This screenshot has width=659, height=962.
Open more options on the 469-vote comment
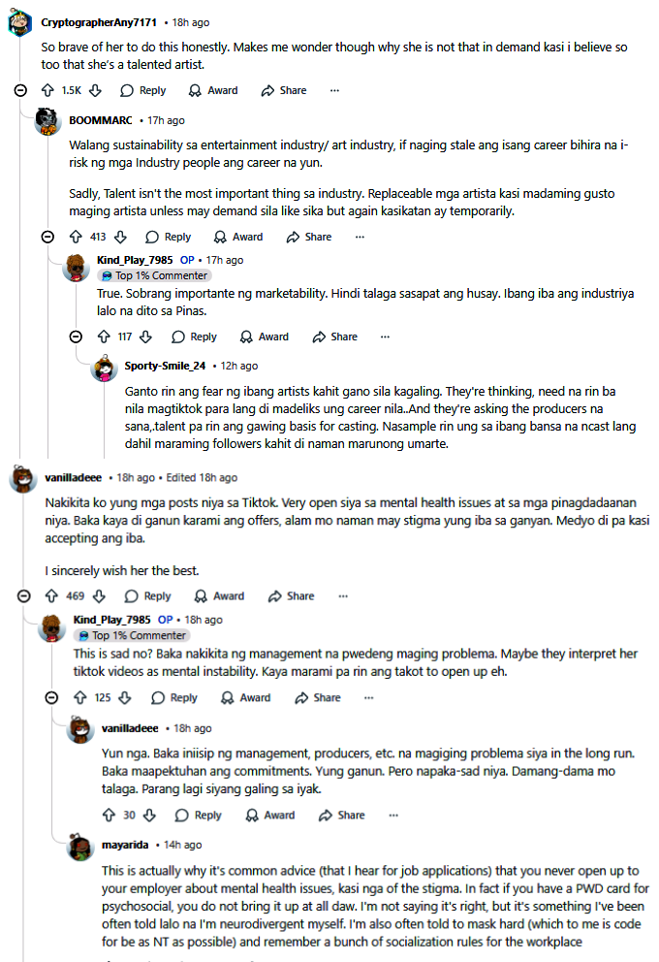[x=342, y=596]
